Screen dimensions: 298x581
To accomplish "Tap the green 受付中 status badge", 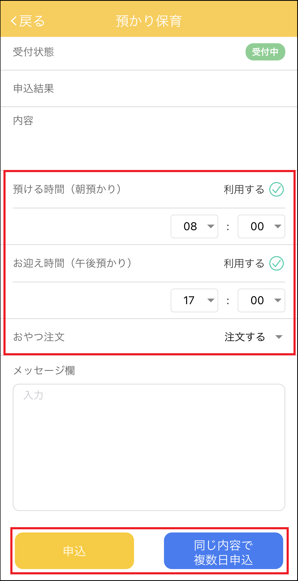I will [x=265, y=52].
